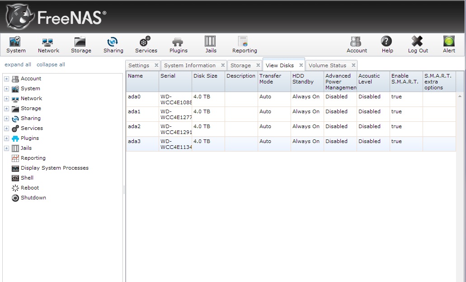
Task: Select the Services gear icon in sidebar tree
Action: click(15, 129)
